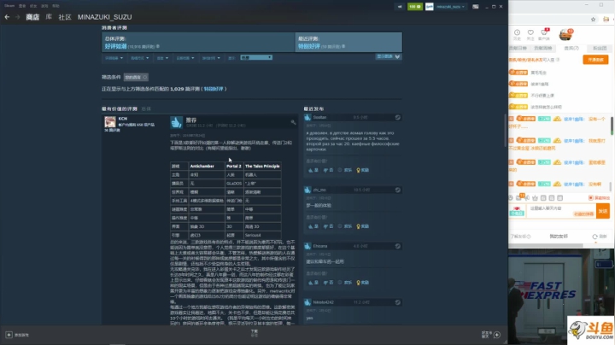
Task: Open the Steam announcements megaphone icon
Action: click(x=400, y=7)
